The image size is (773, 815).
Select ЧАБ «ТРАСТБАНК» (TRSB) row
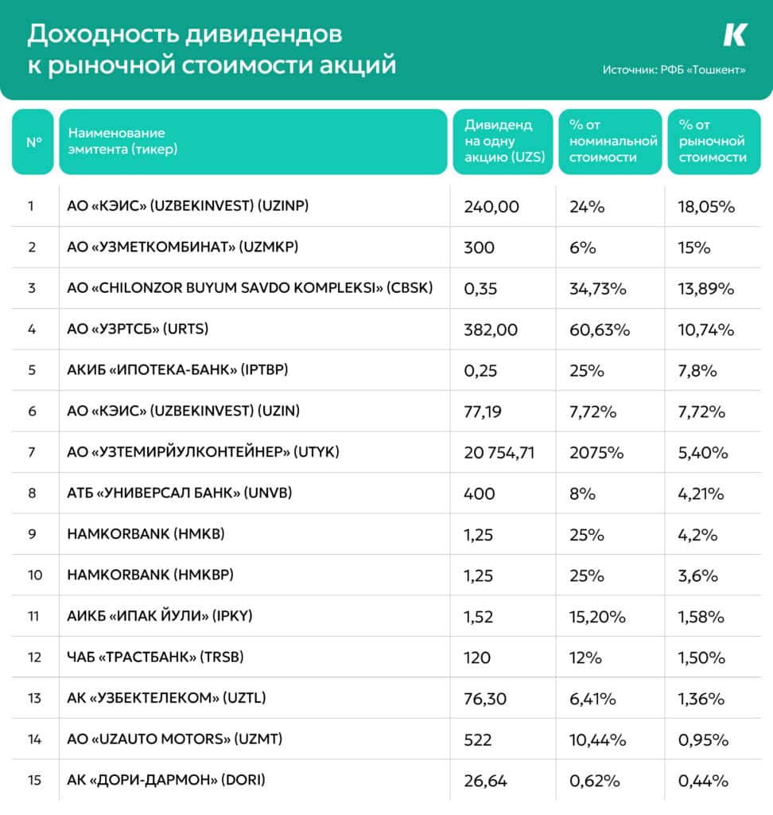pos(386,657)
